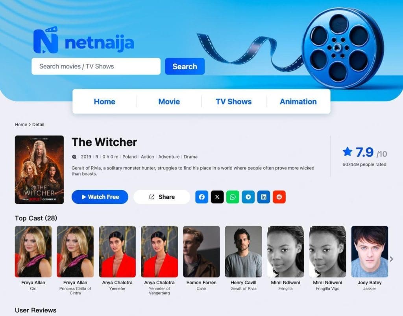The height and width of the screenshot is (316, 403).
Task: Start playback with Watch Free button
Action: [x=100, y=197]
